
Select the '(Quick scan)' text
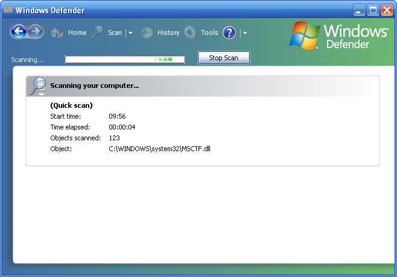[x=71, y=105]
